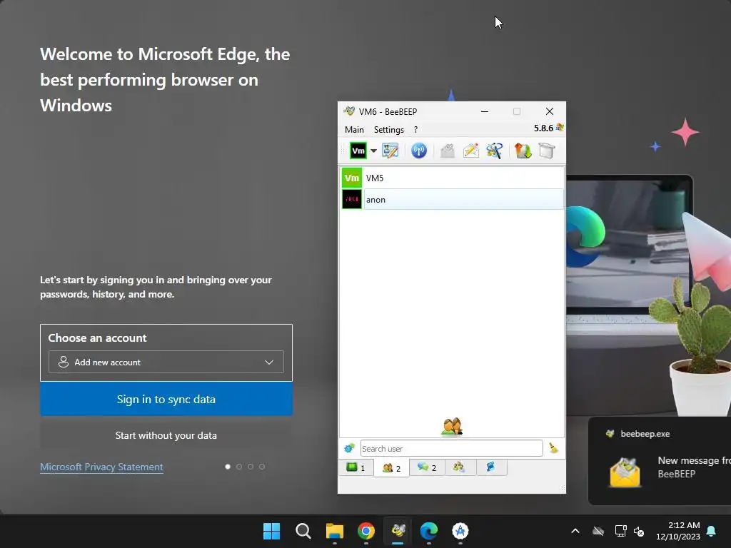Open File Explorer from the taskbar

[334, 531]
